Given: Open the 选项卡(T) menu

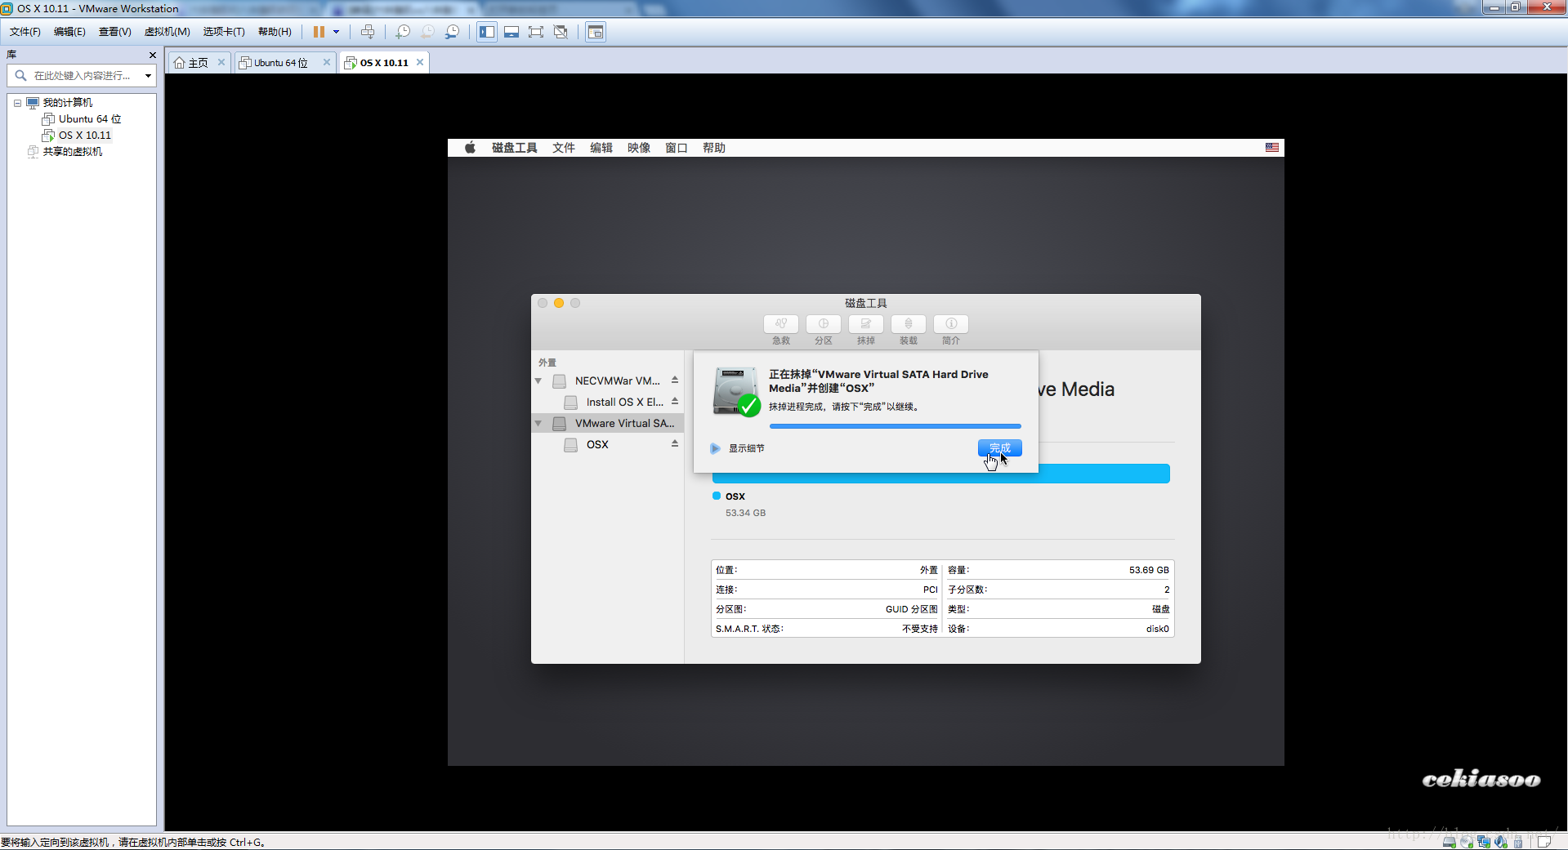Looking at the screenshot, I should [224, 32].
